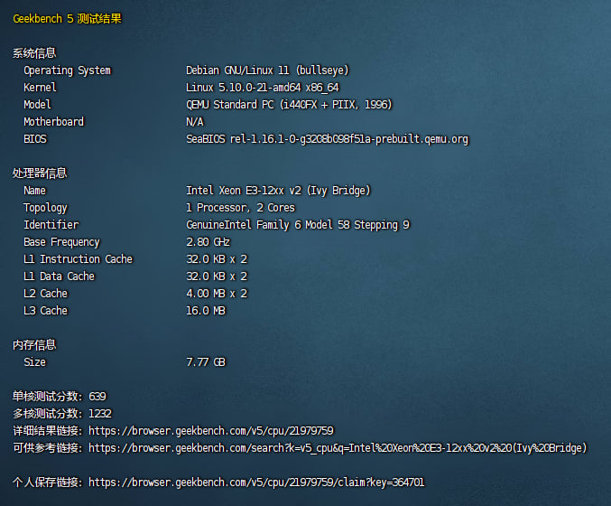Click the SeaBIOS version string
Viewport: 611px width, 506px height.
(327, 139)
